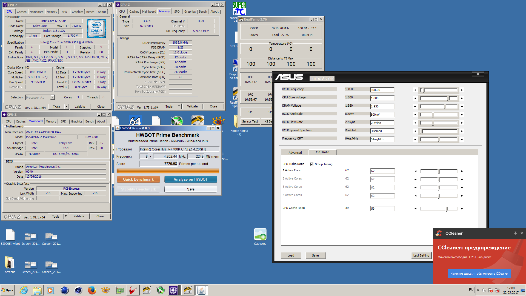Increase BCLK Frequency with right arrow
This screenshot has height=296, width=526.
(x=462, y=90)
